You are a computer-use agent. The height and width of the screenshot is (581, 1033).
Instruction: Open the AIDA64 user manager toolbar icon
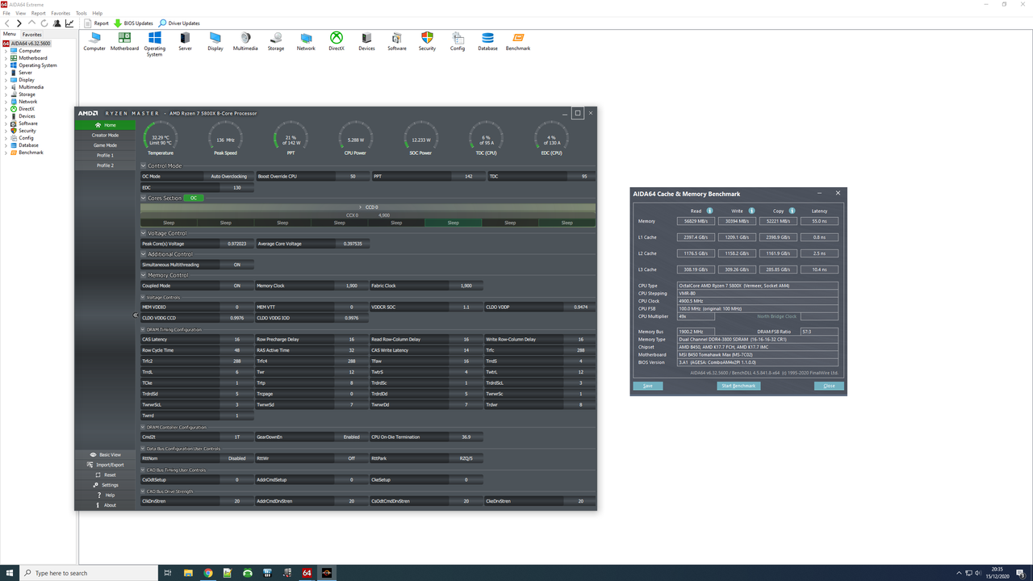[x=57, y=23]
